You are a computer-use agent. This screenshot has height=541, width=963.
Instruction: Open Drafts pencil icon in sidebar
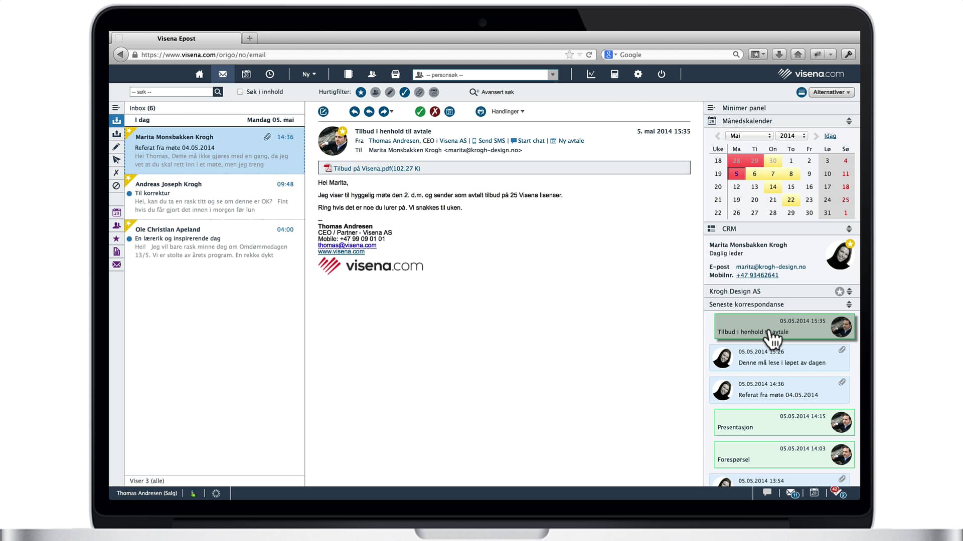tap(116, 147)
